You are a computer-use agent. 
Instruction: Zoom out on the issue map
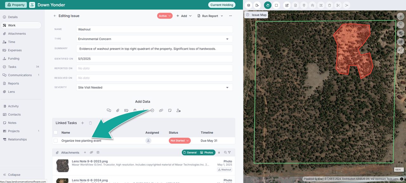[401, 25]
